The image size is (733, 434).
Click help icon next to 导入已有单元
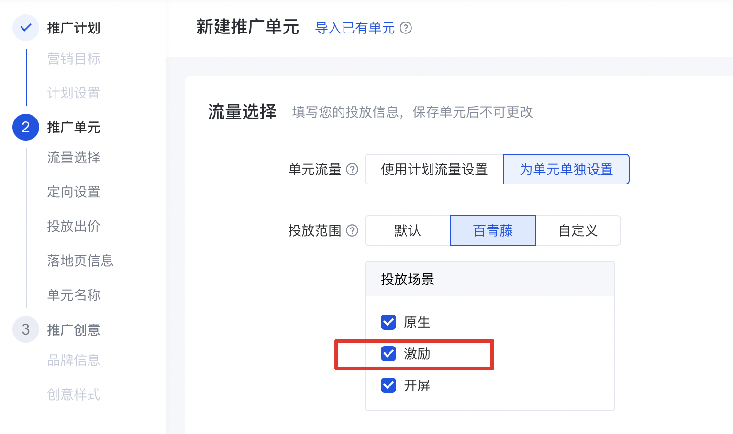click(x=406, y=28)
